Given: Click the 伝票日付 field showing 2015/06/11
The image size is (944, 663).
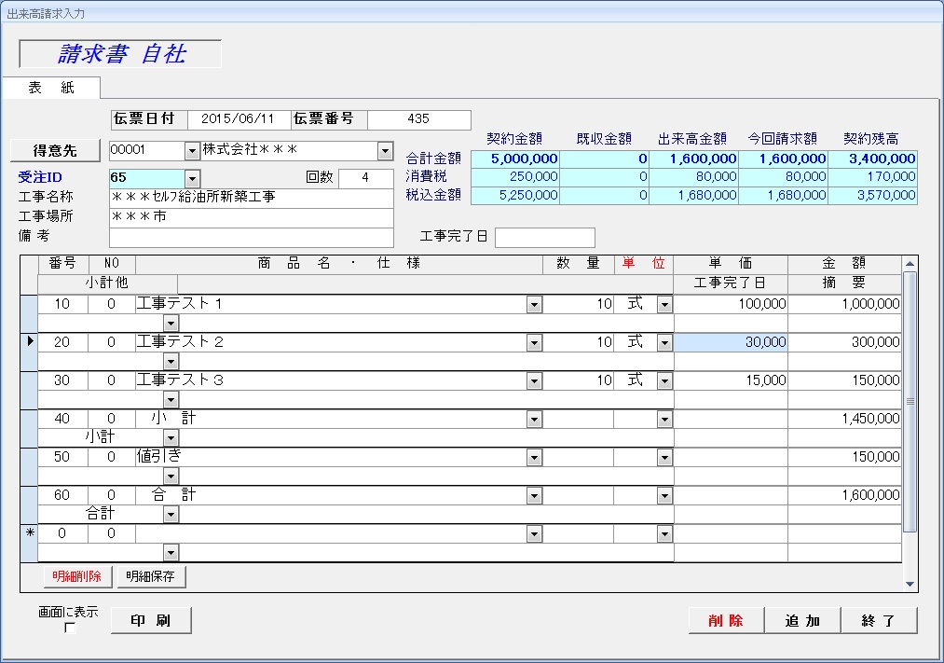Looking at the screenshot, I should [x=238, y=119].
